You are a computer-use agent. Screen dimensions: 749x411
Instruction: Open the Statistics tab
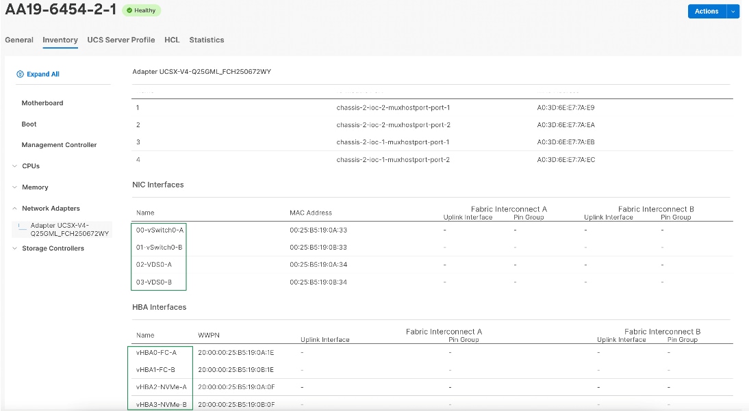(207, 40)
